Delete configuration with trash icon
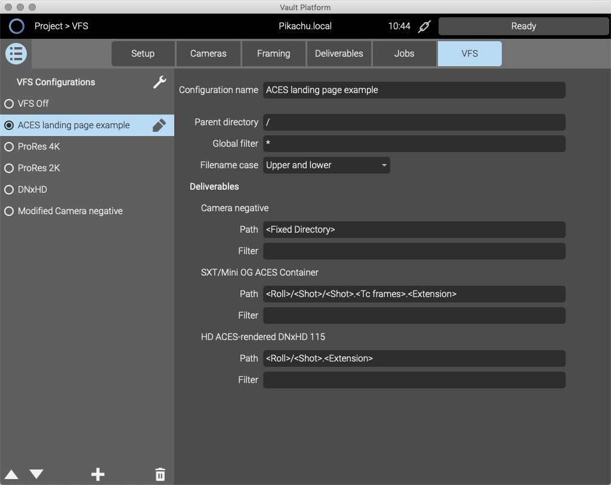The height and width of the screenshot is (485, 611). click(160, 474)
